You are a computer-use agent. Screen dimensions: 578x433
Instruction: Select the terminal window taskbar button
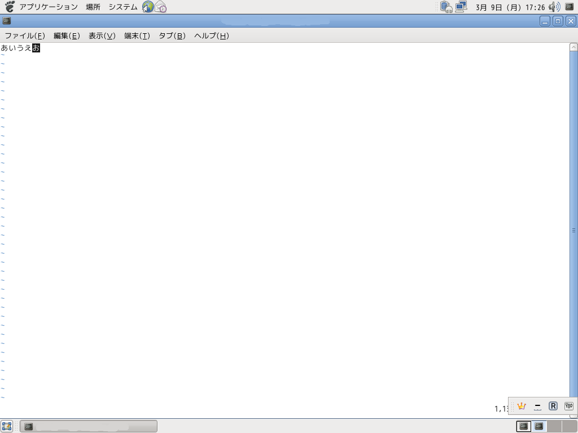tap(89, 426)
